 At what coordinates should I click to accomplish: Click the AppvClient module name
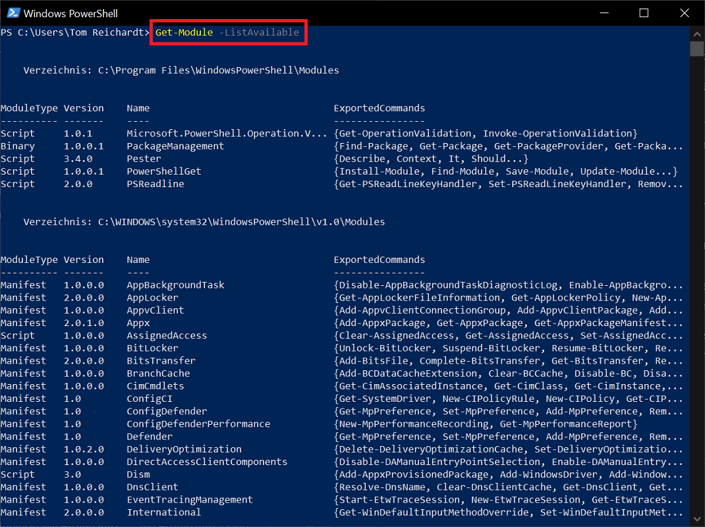pos(155,310)
